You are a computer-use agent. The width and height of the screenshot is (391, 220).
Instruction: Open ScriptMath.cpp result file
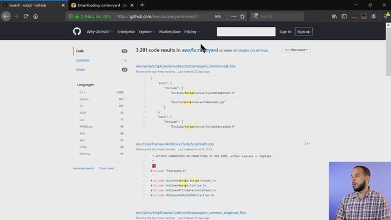pyautogui.click(x=175, y=144)
